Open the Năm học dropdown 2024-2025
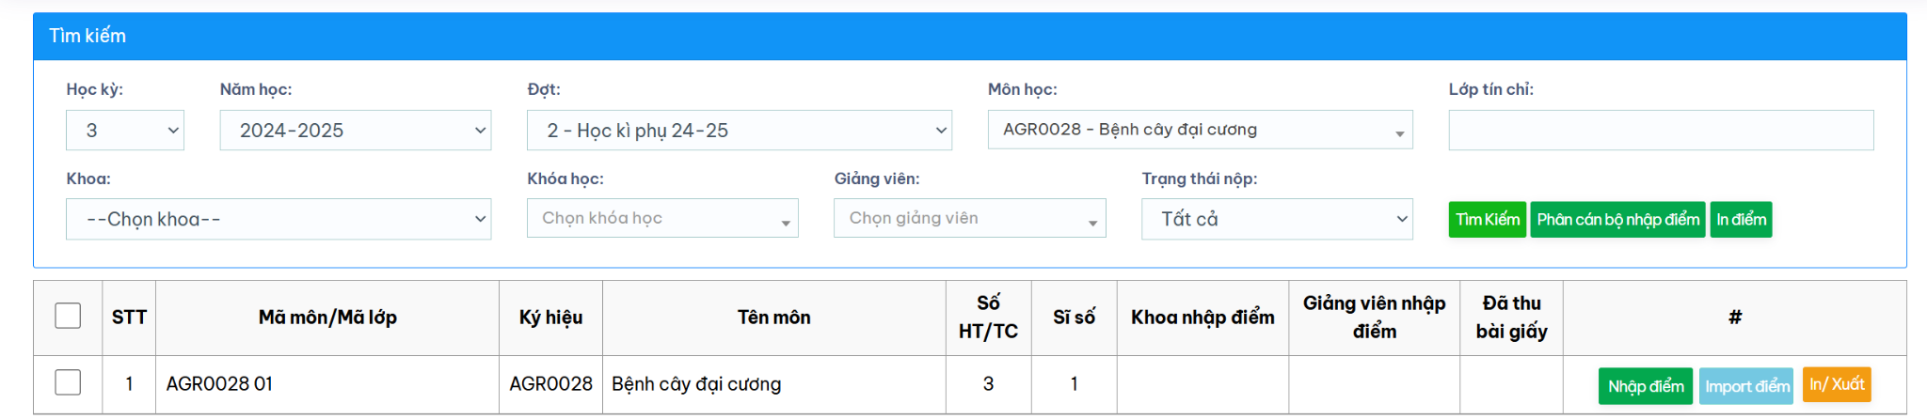Screen dimensions: 1927x419 [356, 131]
